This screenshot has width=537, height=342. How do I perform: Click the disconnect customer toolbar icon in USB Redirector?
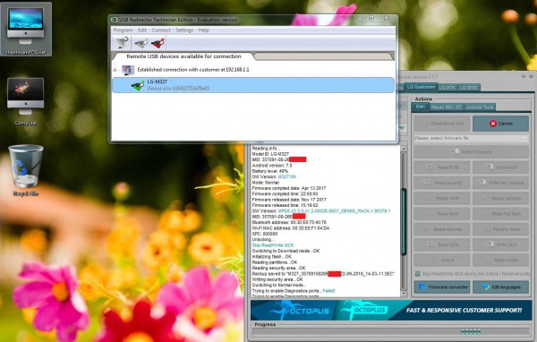click(x=121, y=43)
